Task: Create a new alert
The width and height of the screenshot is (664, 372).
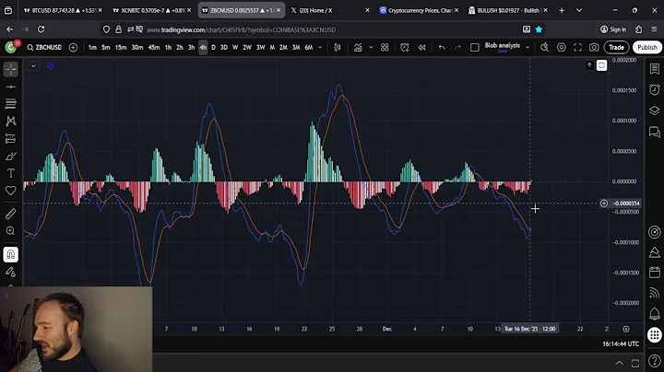Action: tap(405, 47)
